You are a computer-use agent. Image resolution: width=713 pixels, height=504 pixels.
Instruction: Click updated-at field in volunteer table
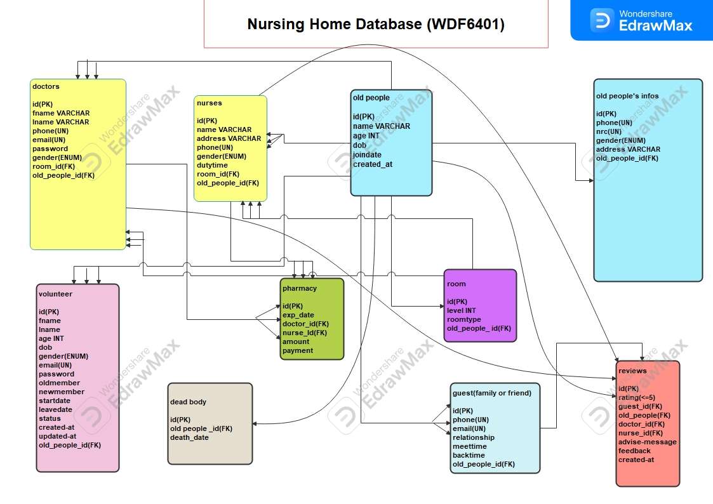point(57,436)
